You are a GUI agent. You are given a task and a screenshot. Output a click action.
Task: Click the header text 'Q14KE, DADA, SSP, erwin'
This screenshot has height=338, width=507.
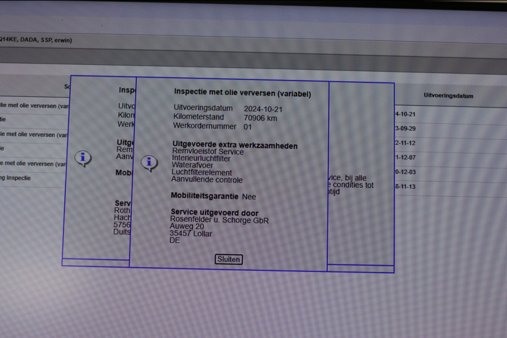pos(36,40)
